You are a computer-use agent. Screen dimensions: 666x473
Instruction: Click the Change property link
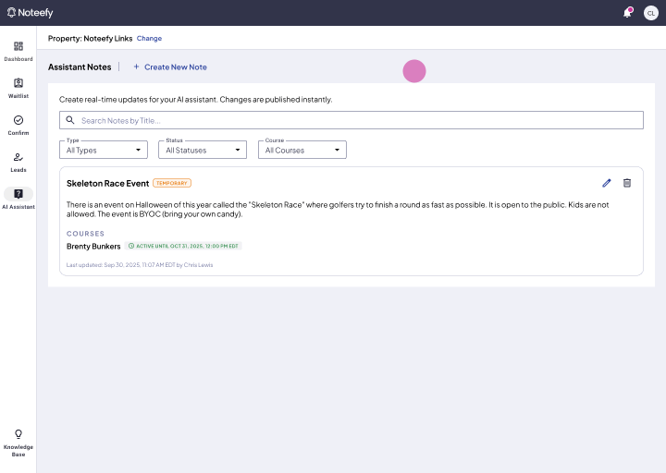tap(149, 39)
